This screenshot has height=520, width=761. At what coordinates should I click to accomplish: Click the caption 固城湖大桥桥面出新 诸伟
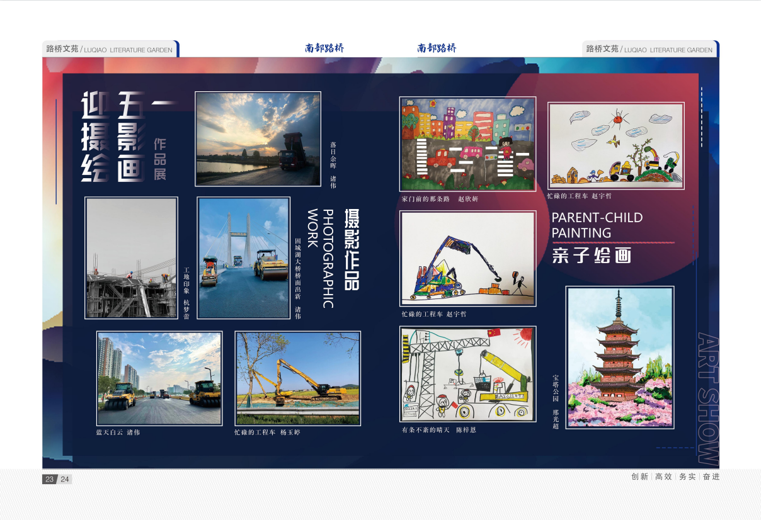pyautogui.click(x=298, y=279)
